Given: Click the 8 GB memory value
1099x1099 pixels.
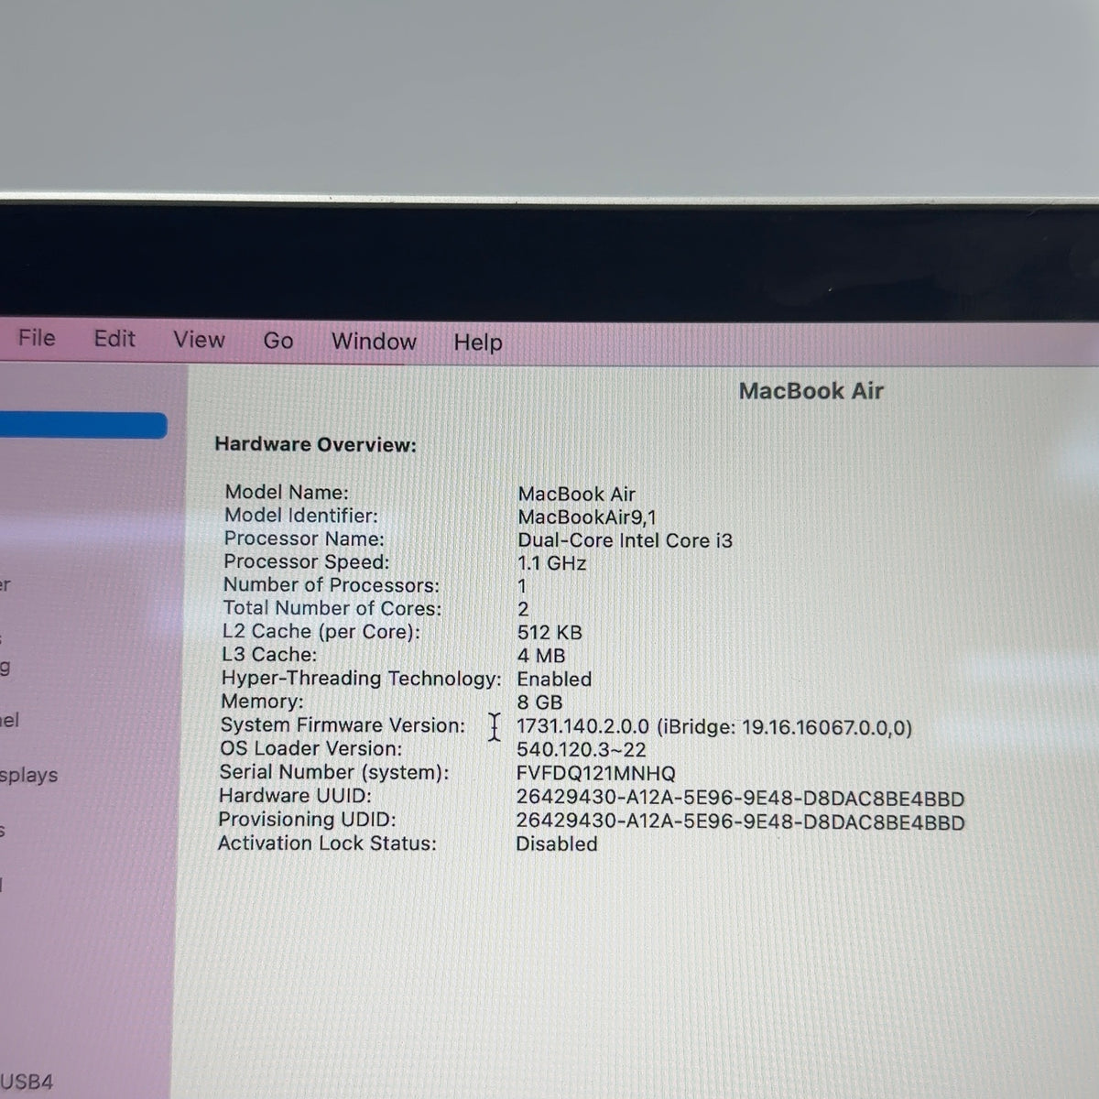Looking at the screenshot, I should pyautogui.click(x=539, y=702).
